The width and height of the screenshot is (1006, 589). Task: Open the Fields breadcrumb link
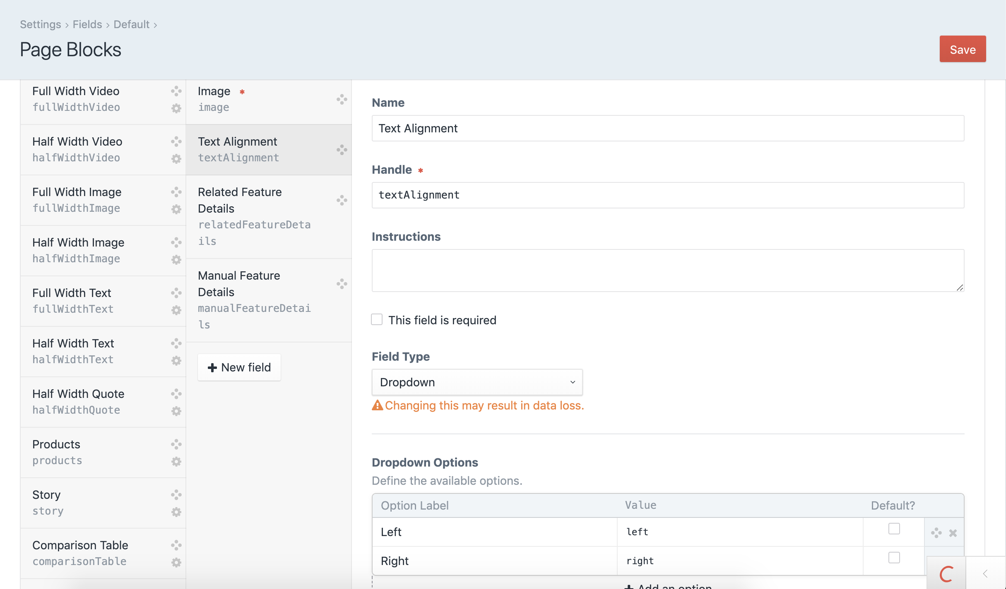coord(87,24)
